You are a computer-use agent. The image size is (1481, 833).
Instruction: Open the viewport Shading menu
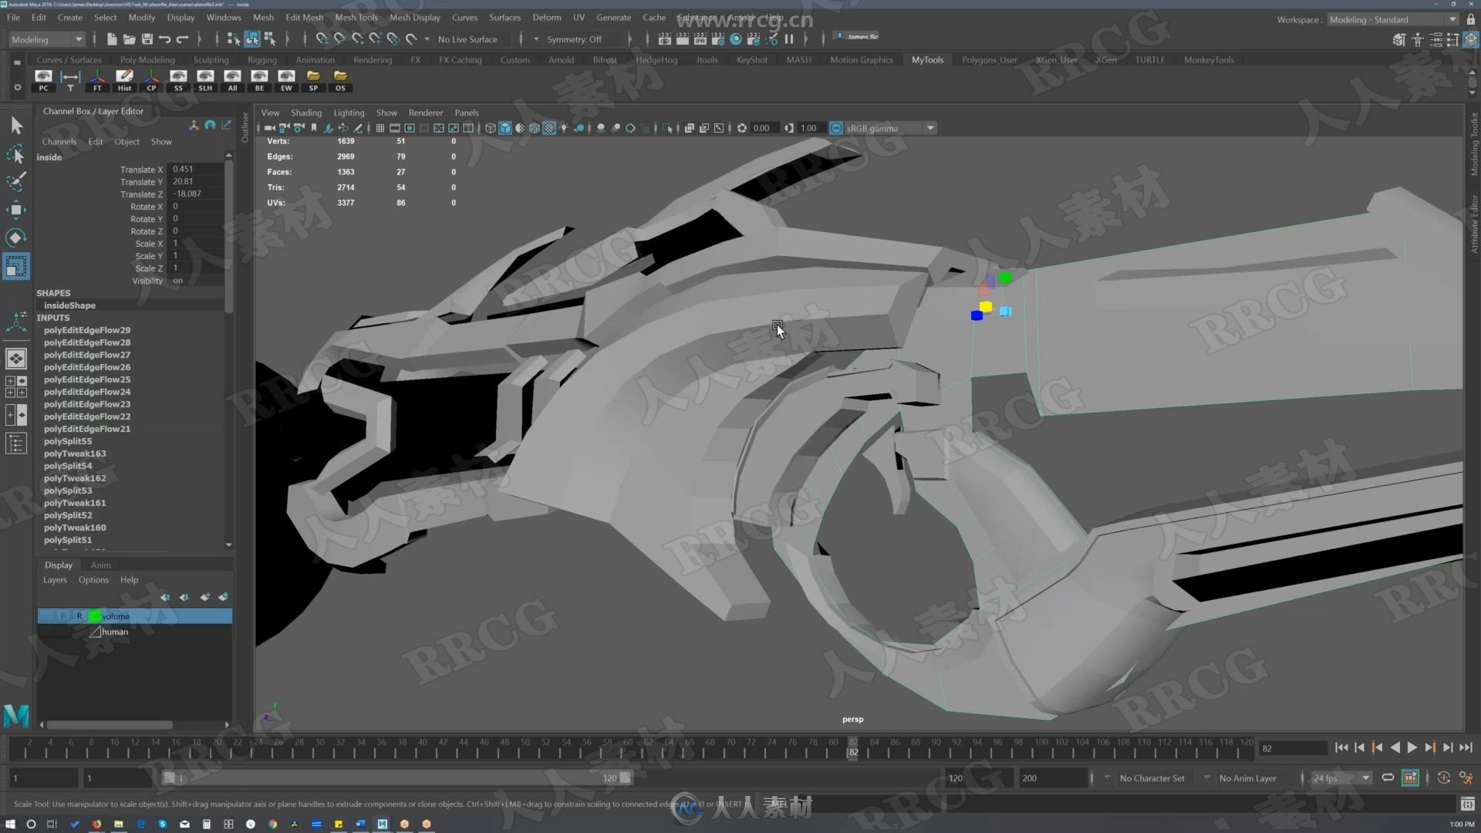click(305, 112)
